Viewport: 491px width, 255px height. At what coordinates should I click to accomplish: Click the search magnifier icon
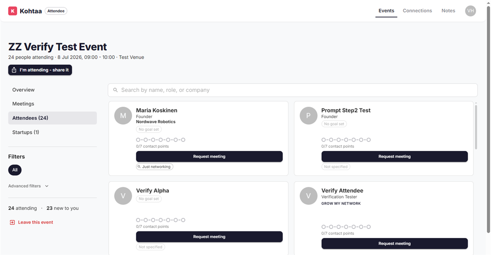coord(115,90)
